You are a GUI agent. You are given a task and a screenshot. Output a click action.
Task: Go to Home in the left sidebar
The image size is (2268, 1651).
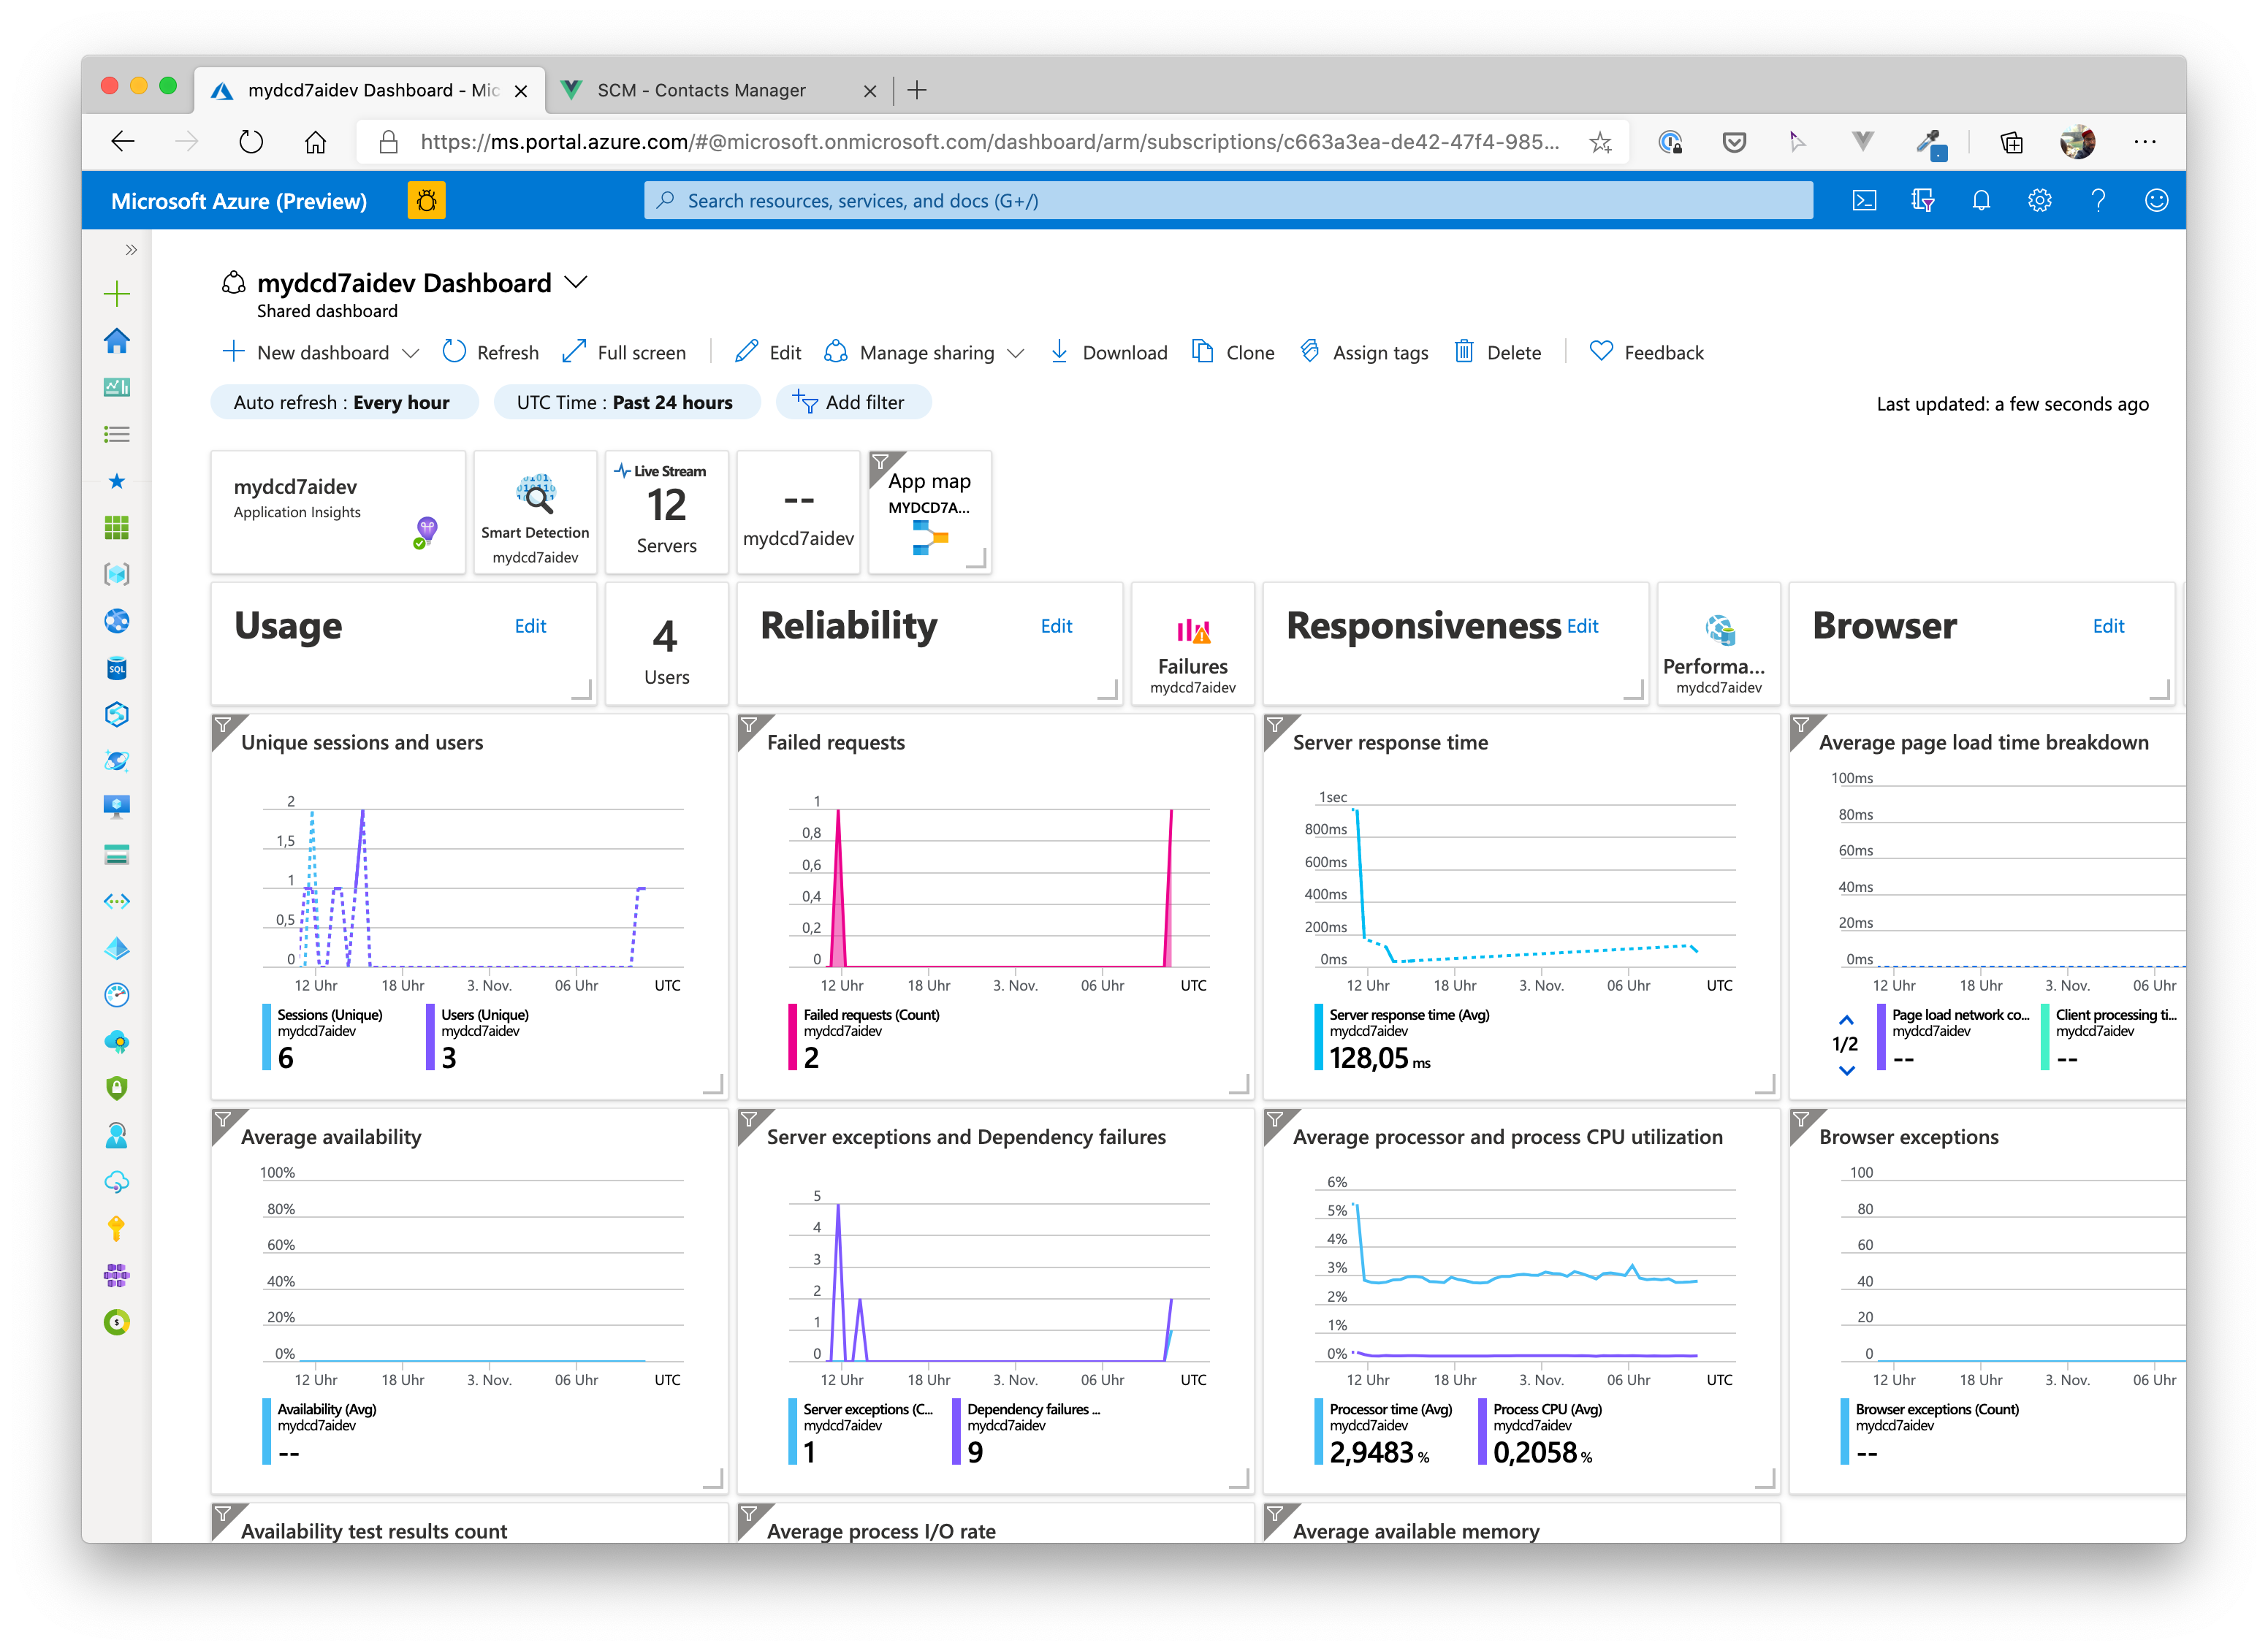point(117,341)
